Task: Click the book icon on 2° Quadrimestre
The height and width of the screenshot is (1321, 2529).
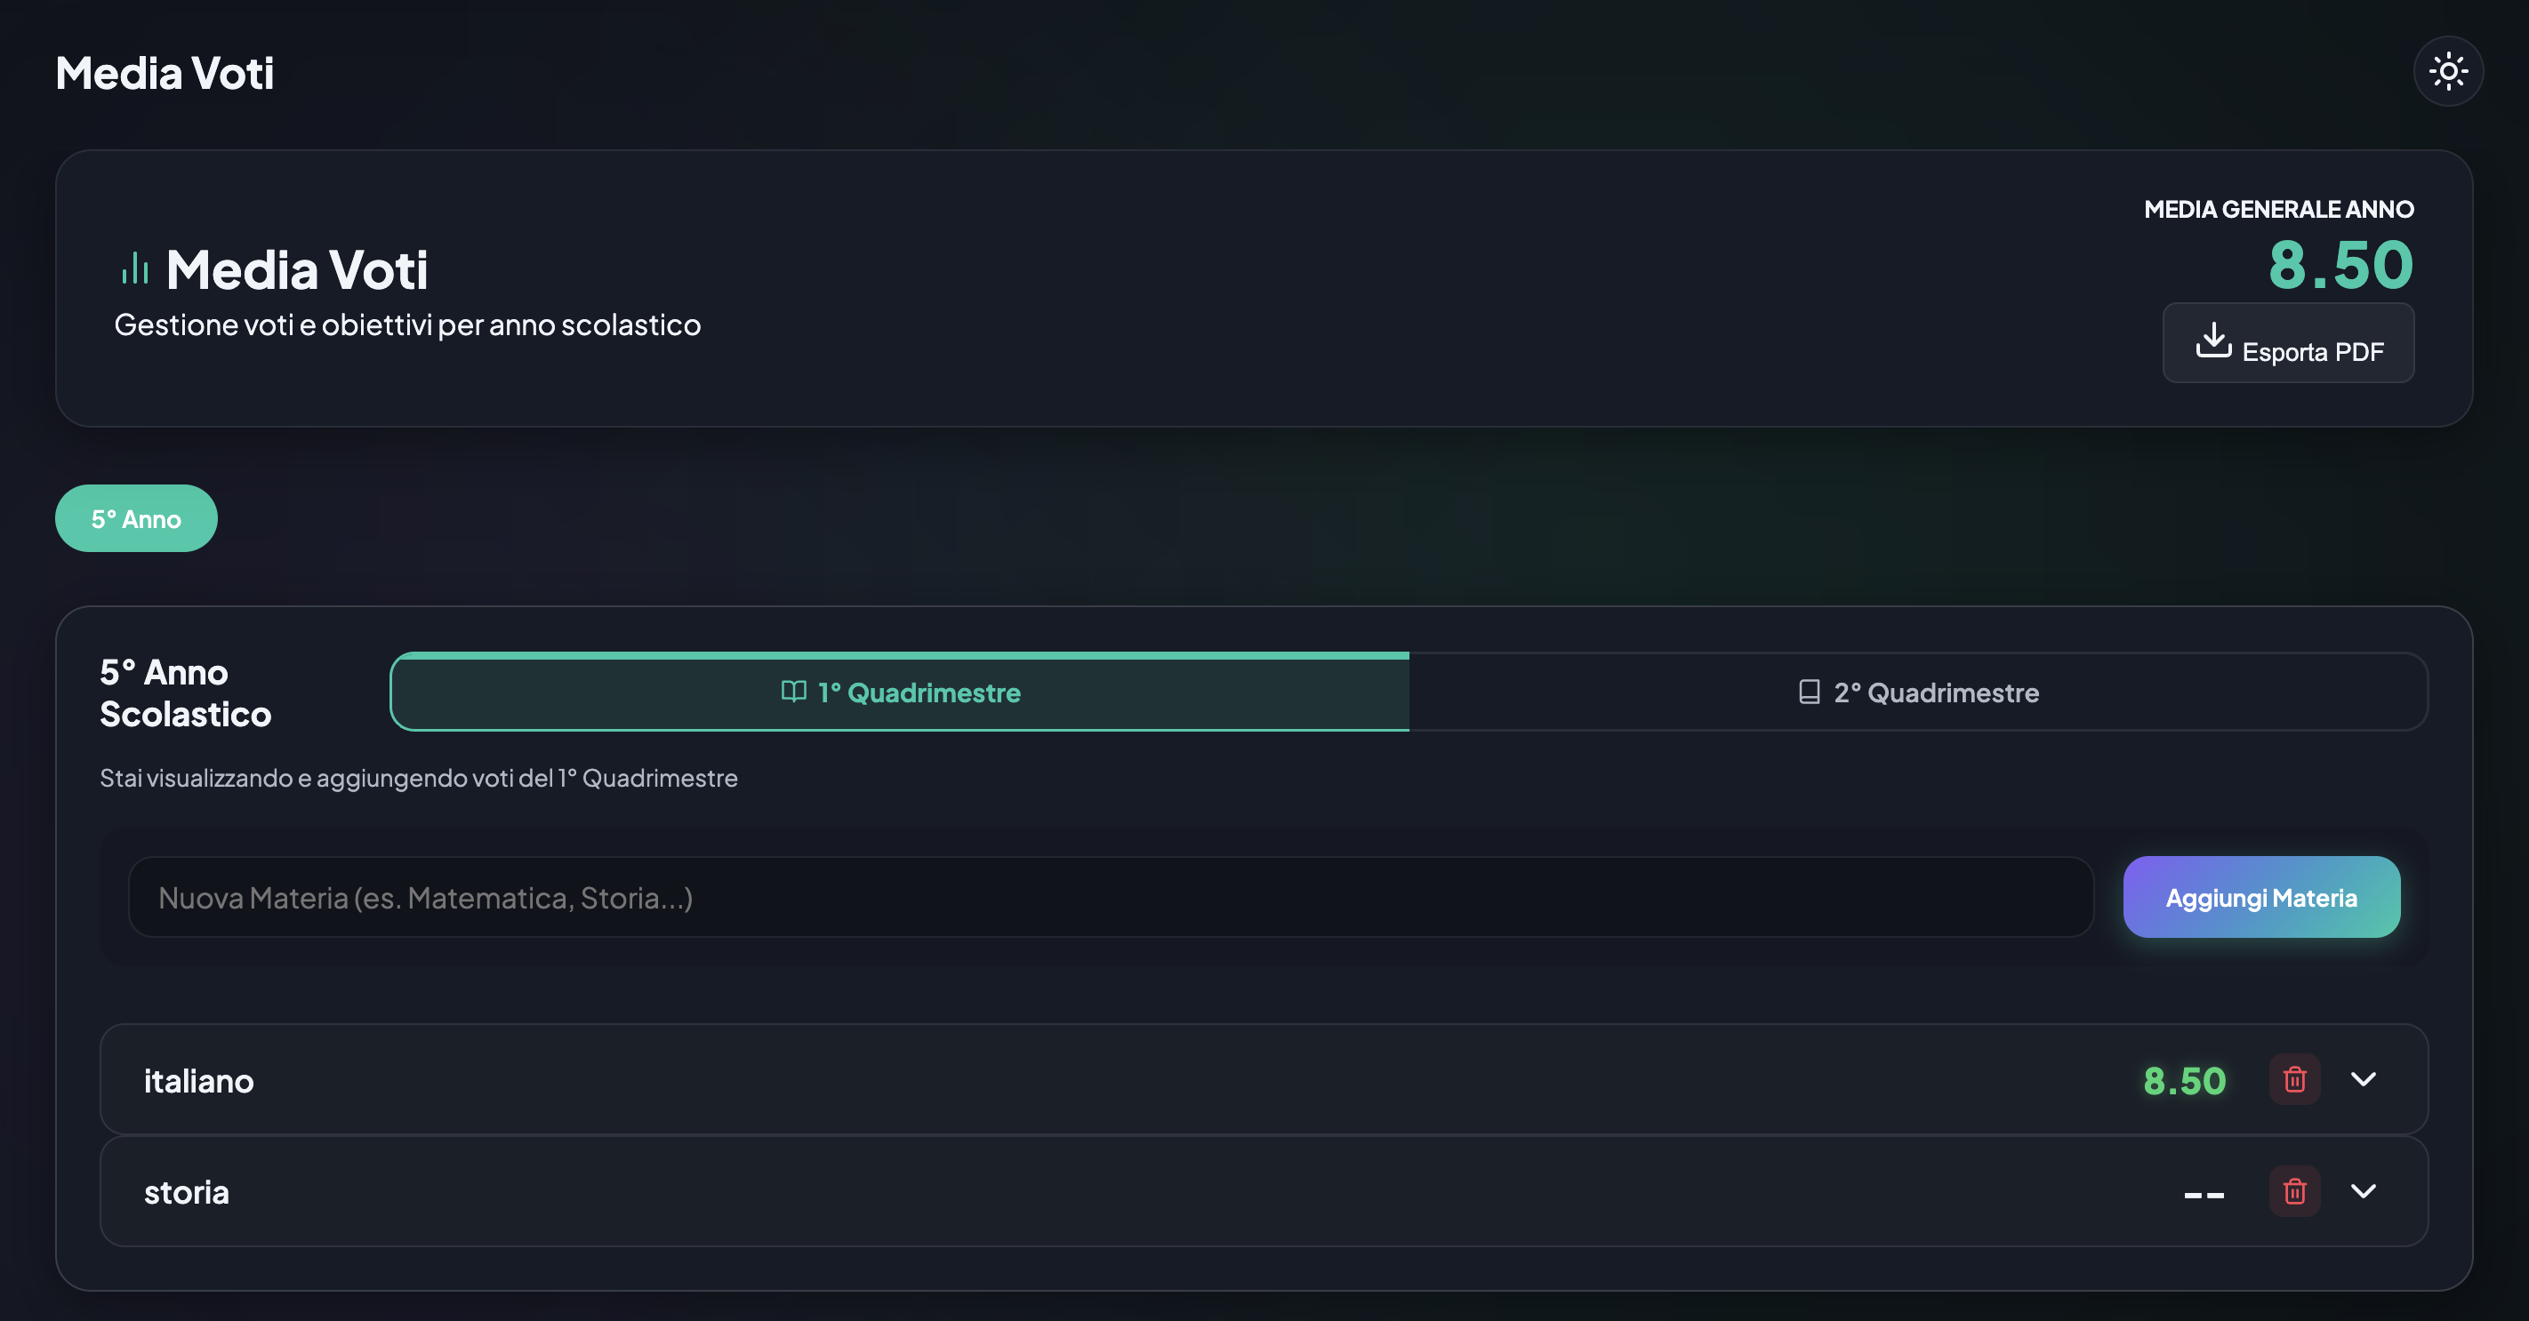Action: [1809, 692]
